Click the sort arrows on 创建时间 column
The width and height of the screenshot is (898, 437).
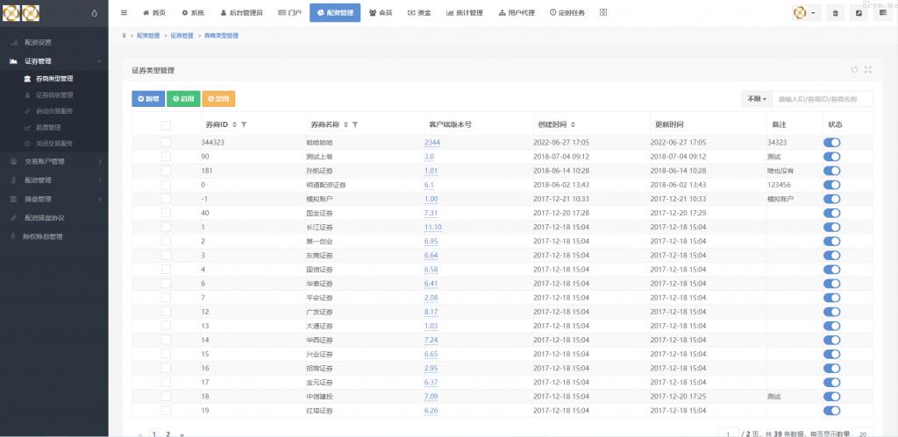(x=573, y=124)
